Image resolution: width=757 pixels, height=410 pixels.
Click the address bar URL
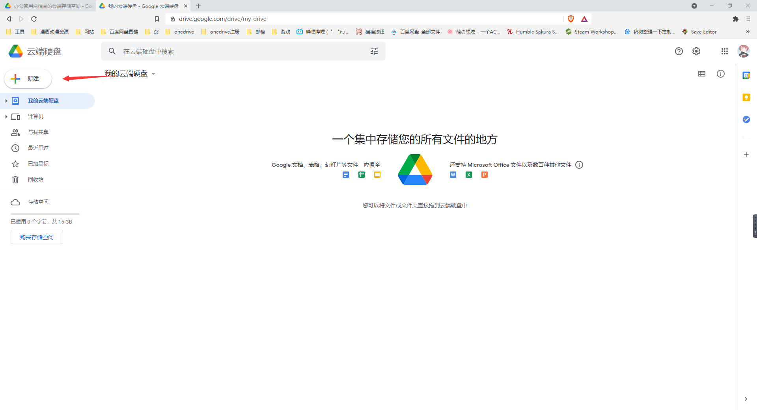[x=223, y=19]
